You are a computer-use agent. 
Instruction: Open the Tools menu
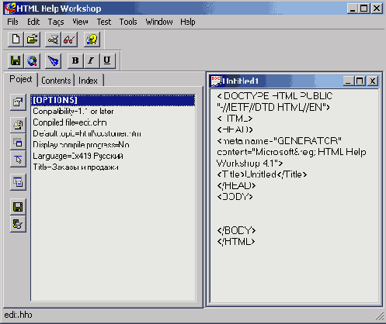[128, 22]
